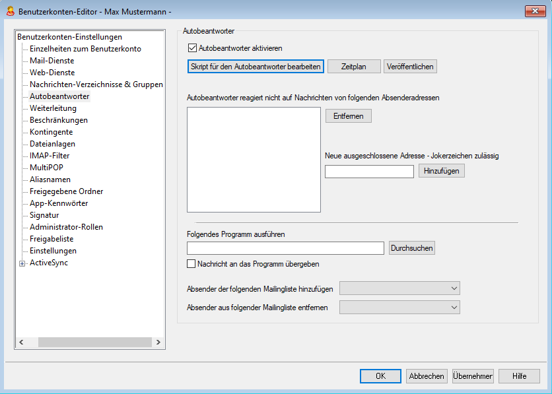Enable 'Autobeantworter aktivieren' checkbox

pos(193,48)
